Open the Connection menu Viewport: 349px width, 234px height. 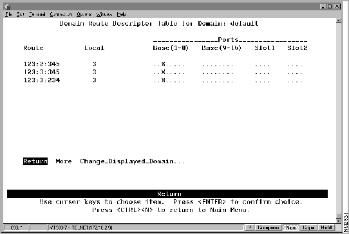pos(61,14)
